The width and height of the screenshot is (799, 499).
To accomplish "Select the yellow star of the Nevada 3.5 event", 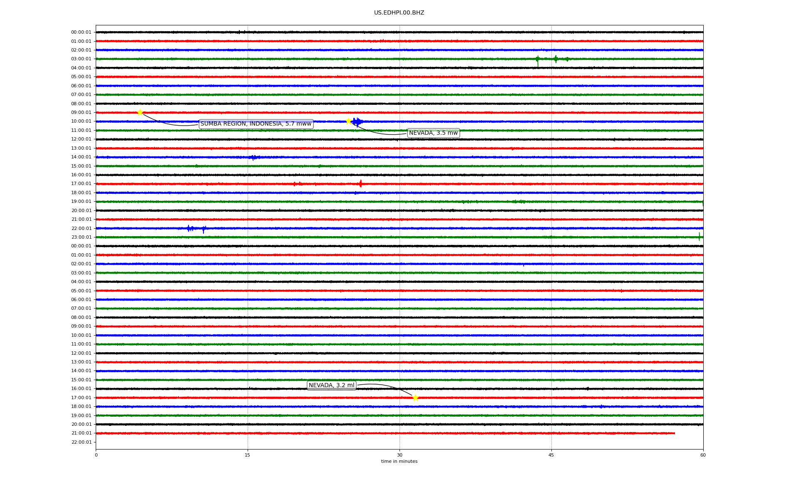I will (x=348, y=121).
